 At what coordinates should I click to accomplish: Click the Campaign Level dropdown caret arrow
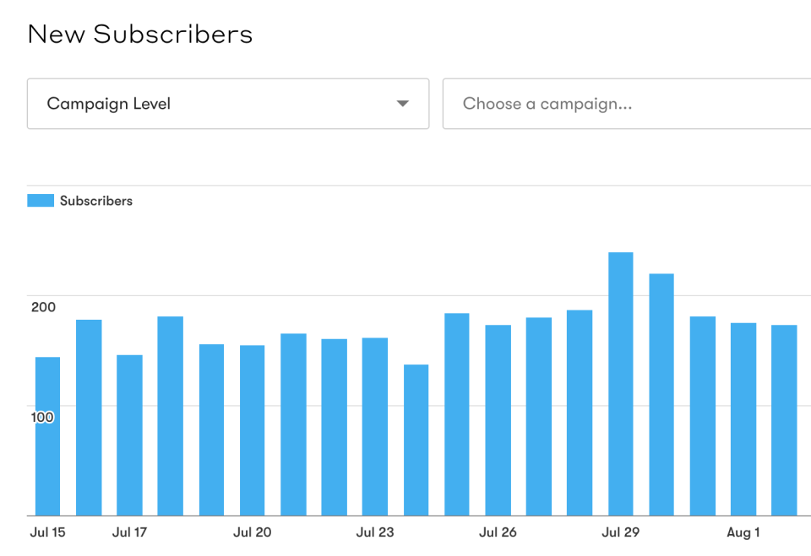click(x=403, y=104)
